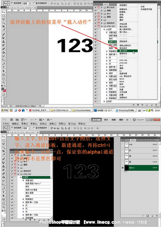Choose 载入动作... from the Actions panel menu
Viewport: 161px width, 227px height.
(127, 51)
